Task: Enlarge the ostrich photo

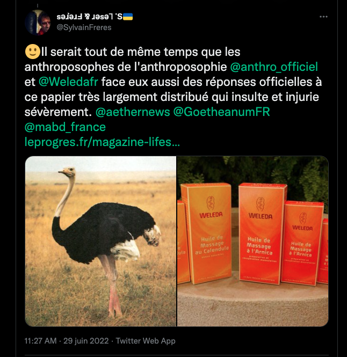Action: [x=100, y=241]
